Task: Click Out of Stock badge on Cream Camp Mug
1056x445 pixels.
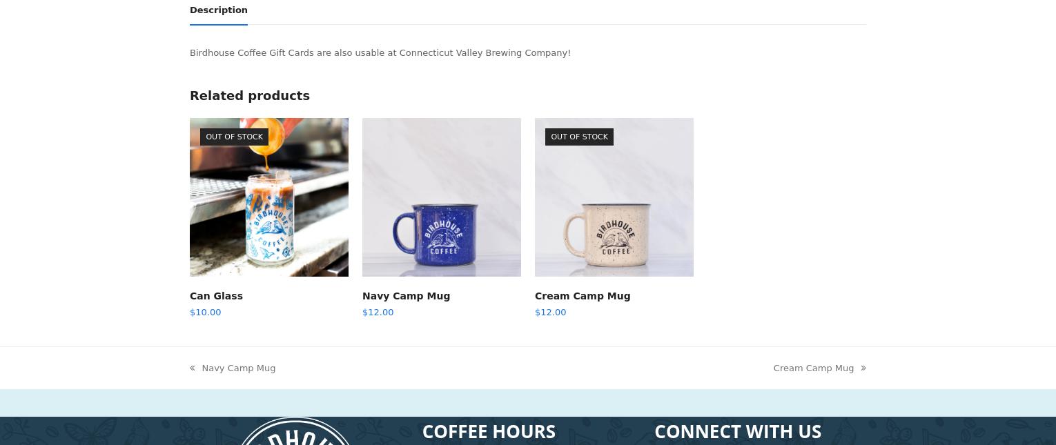Action: click(x=580, y=137)
